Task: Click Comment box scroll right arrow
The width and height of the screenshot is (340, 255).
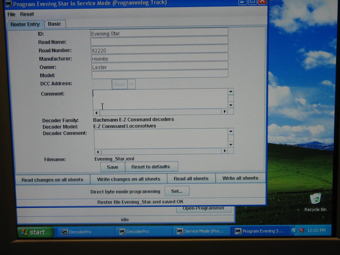Action: tap(224, 112)
